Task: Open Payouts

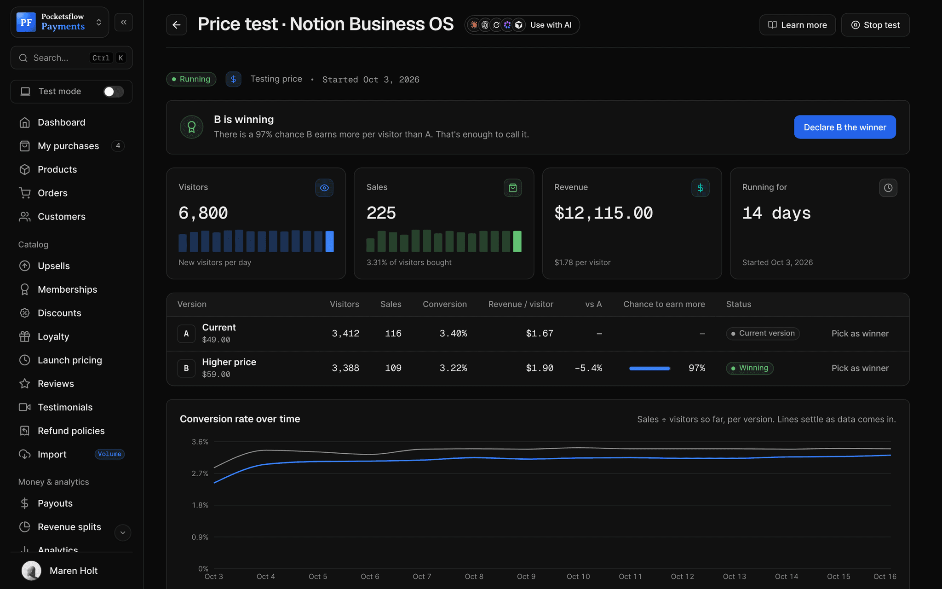Action: click(x=71, y=503)
